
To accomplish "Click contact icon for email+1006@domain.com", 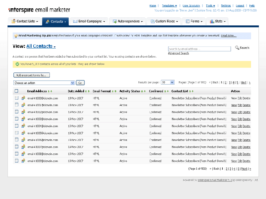I will [23, 140].
